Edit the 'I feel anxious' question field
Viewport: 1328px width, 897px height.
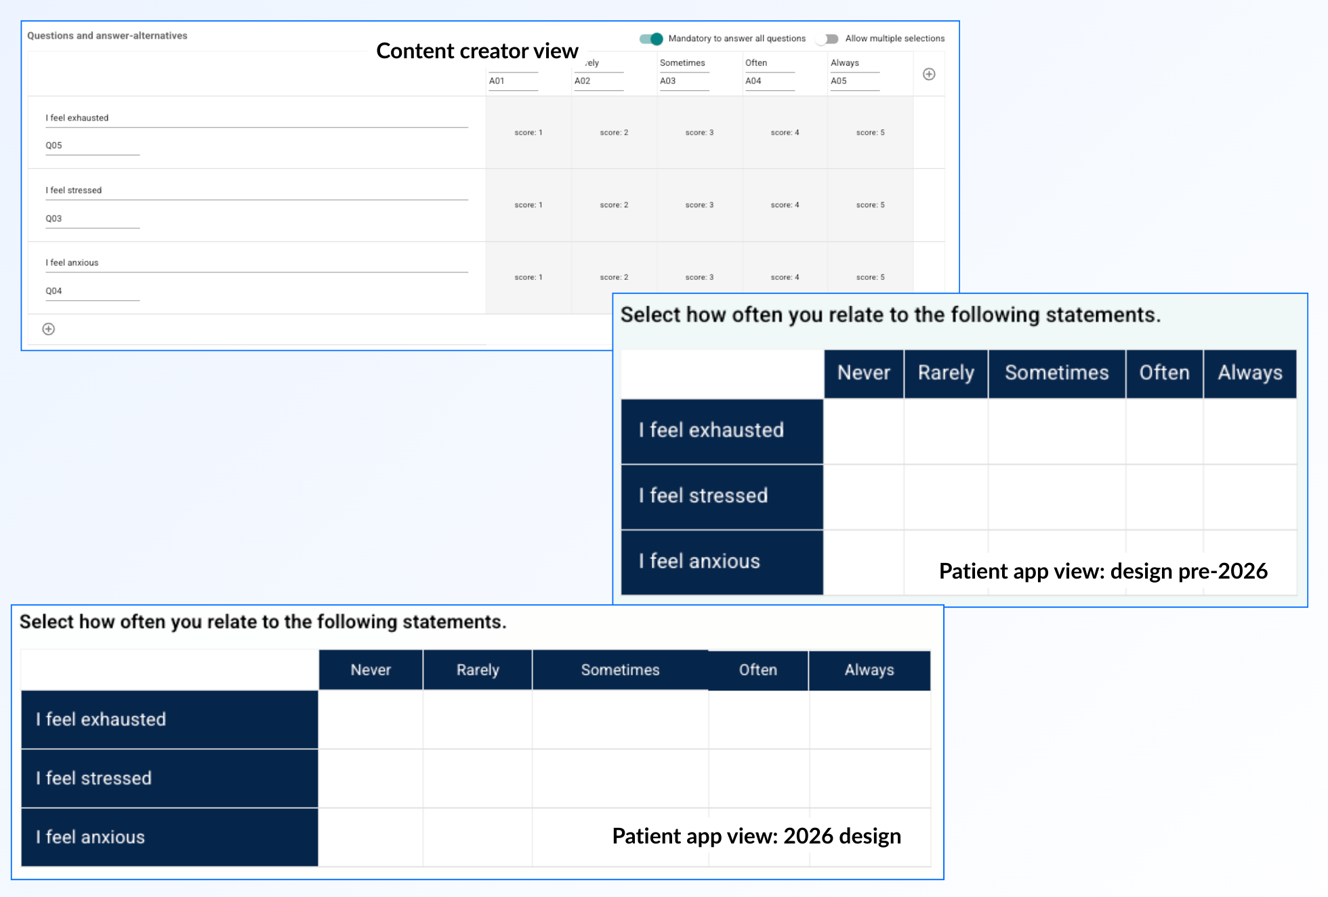pos(256,263)
